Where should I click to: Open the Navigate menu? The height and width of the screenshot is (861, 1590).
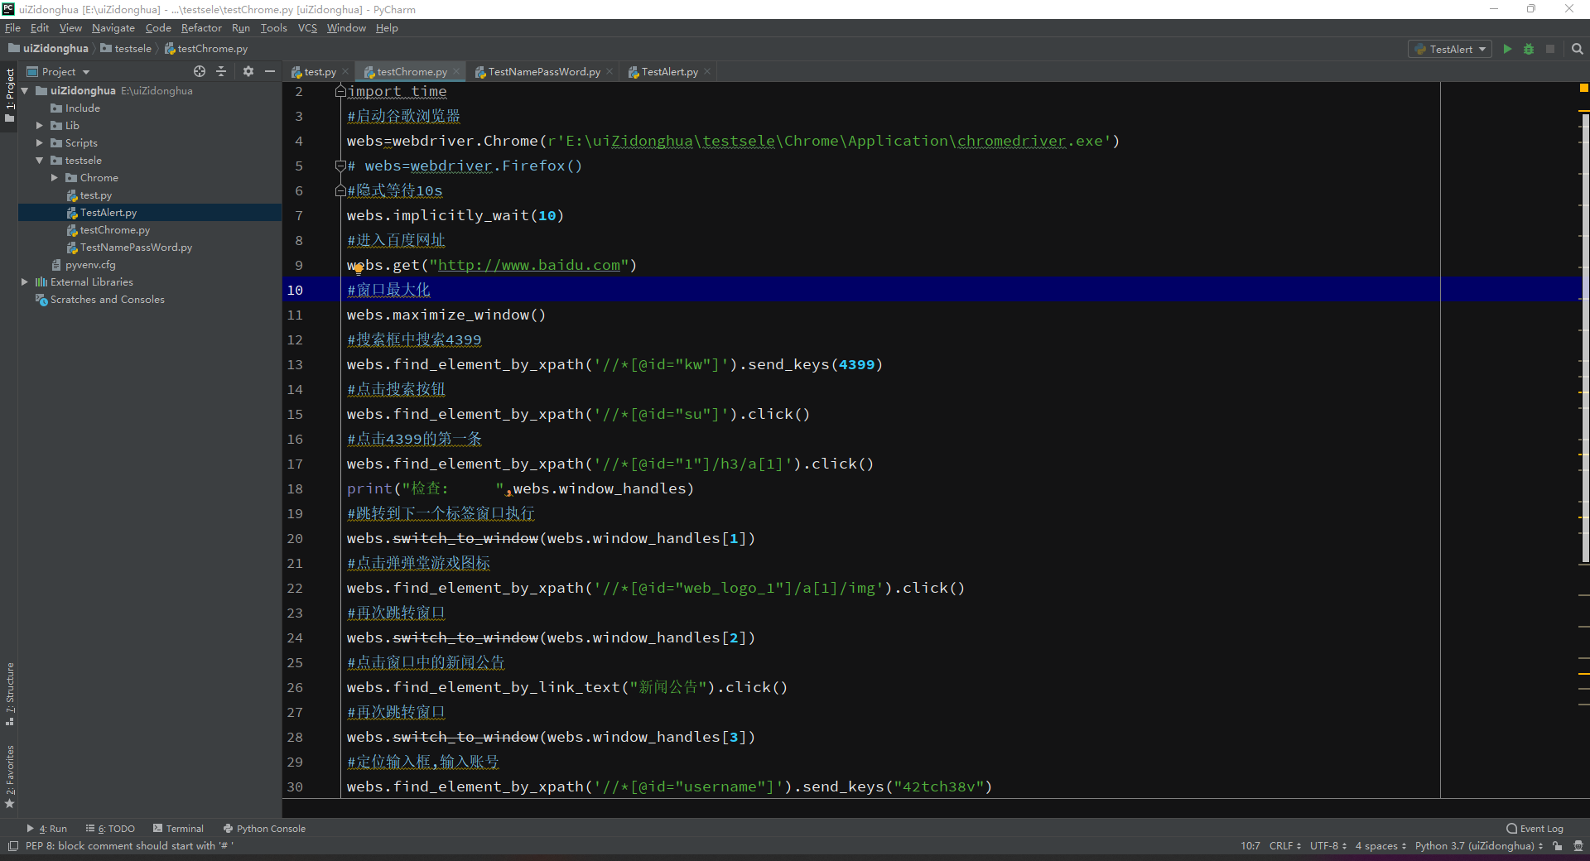point(113,28)
